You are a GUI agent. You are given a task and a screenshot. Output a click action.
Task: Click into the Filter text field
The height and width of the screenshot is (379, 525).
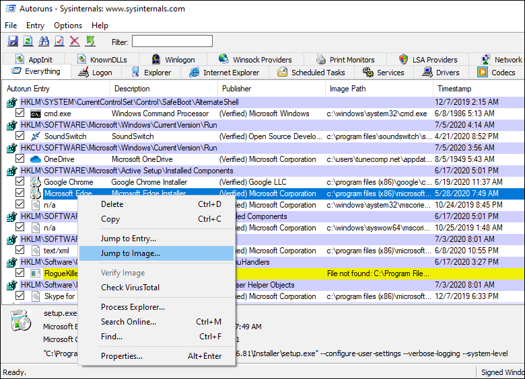pyautogui.click(x=172, y=42)
